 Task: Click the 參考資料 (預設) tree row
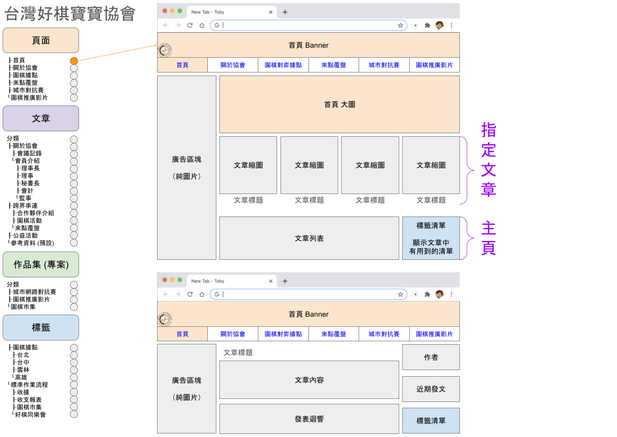[31, 243]
